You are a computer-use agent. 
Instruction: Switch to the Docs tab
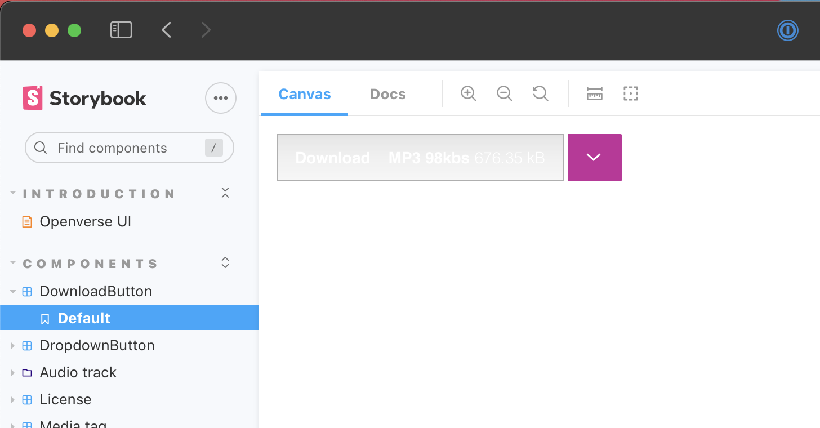tap(388, 94)
